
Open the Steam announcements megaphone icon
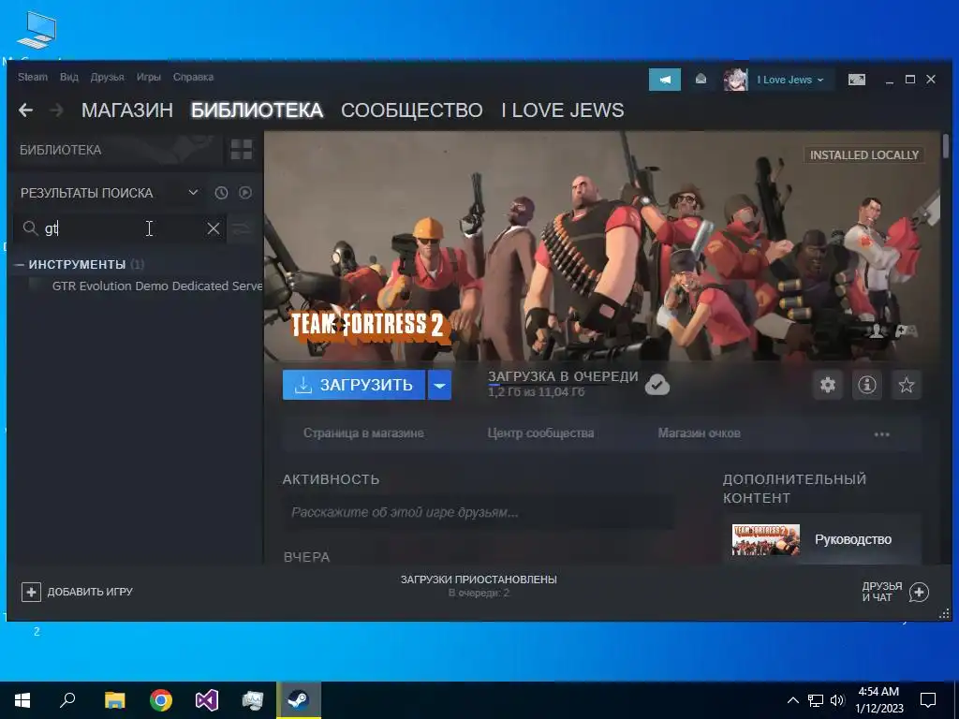665,80
